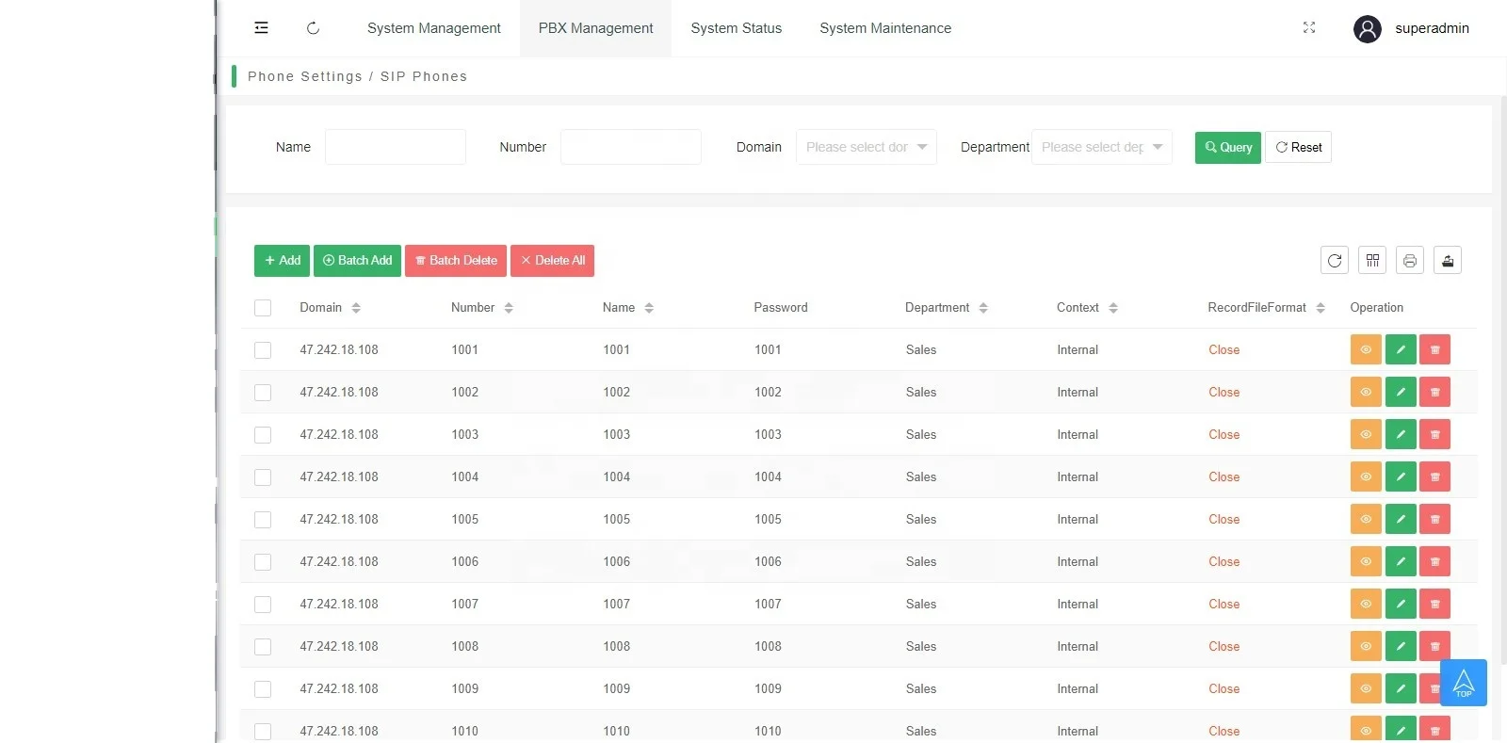Open System Maintenance menu
Viewport: 1507px width, 743px height.
coord(885,28)
